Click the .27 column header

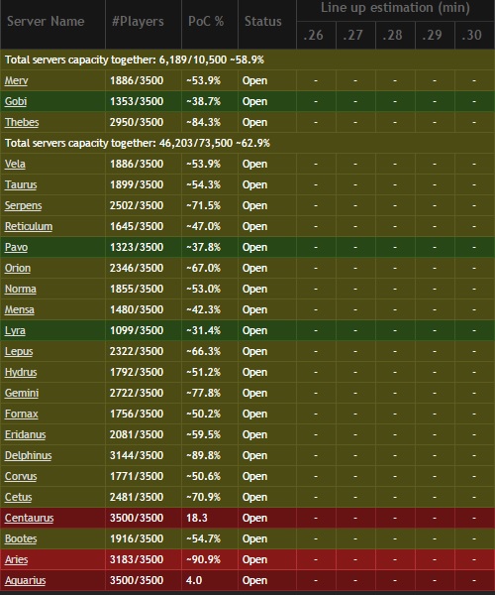point(352,36)
